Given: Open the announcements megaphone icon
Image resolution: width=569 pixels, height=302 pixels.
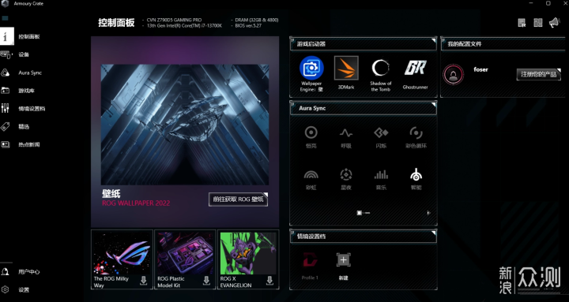Looking at the screenshot, I should click(555, 23).
